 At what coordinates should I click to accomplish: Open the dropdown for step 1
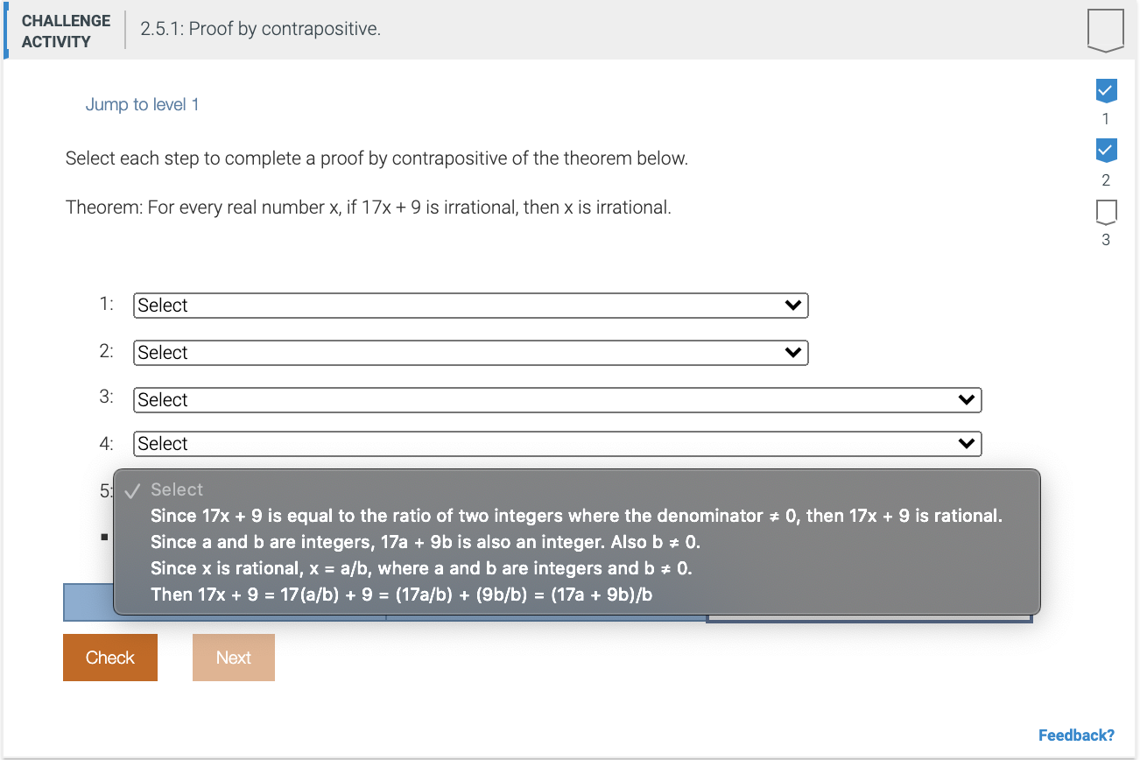tap(470, 305)
